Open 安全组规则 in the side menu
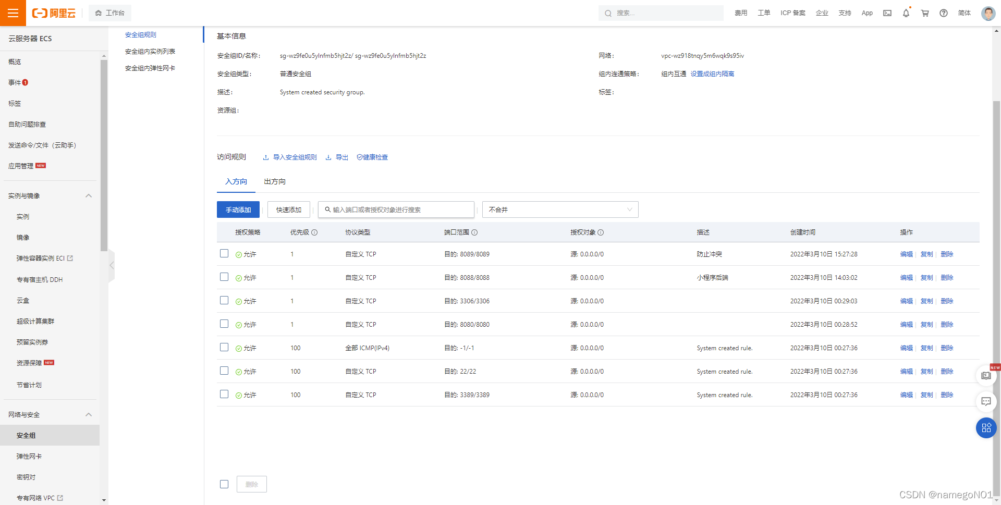Viewport: 1001px width, 505px height. click(x=141, y=35)
